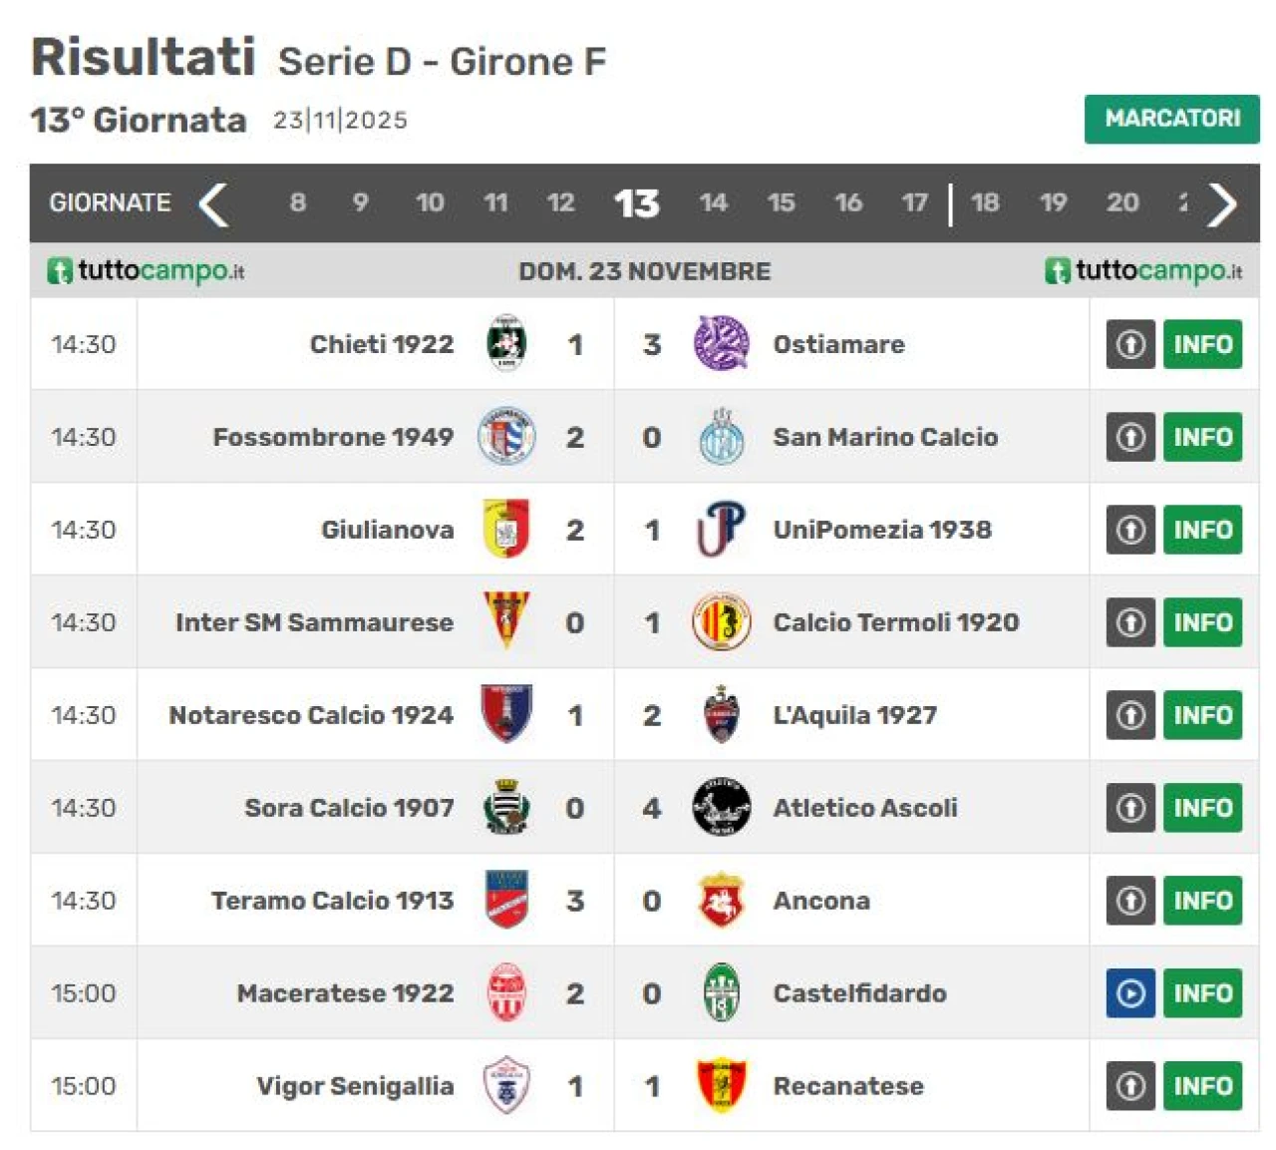Click the Giulianova yellow-red crest
1276x1150 pixels.
[506, 530]
